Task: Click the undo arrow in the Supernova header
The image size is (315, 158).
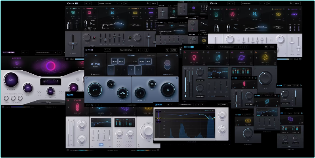Action: [23, 53]
